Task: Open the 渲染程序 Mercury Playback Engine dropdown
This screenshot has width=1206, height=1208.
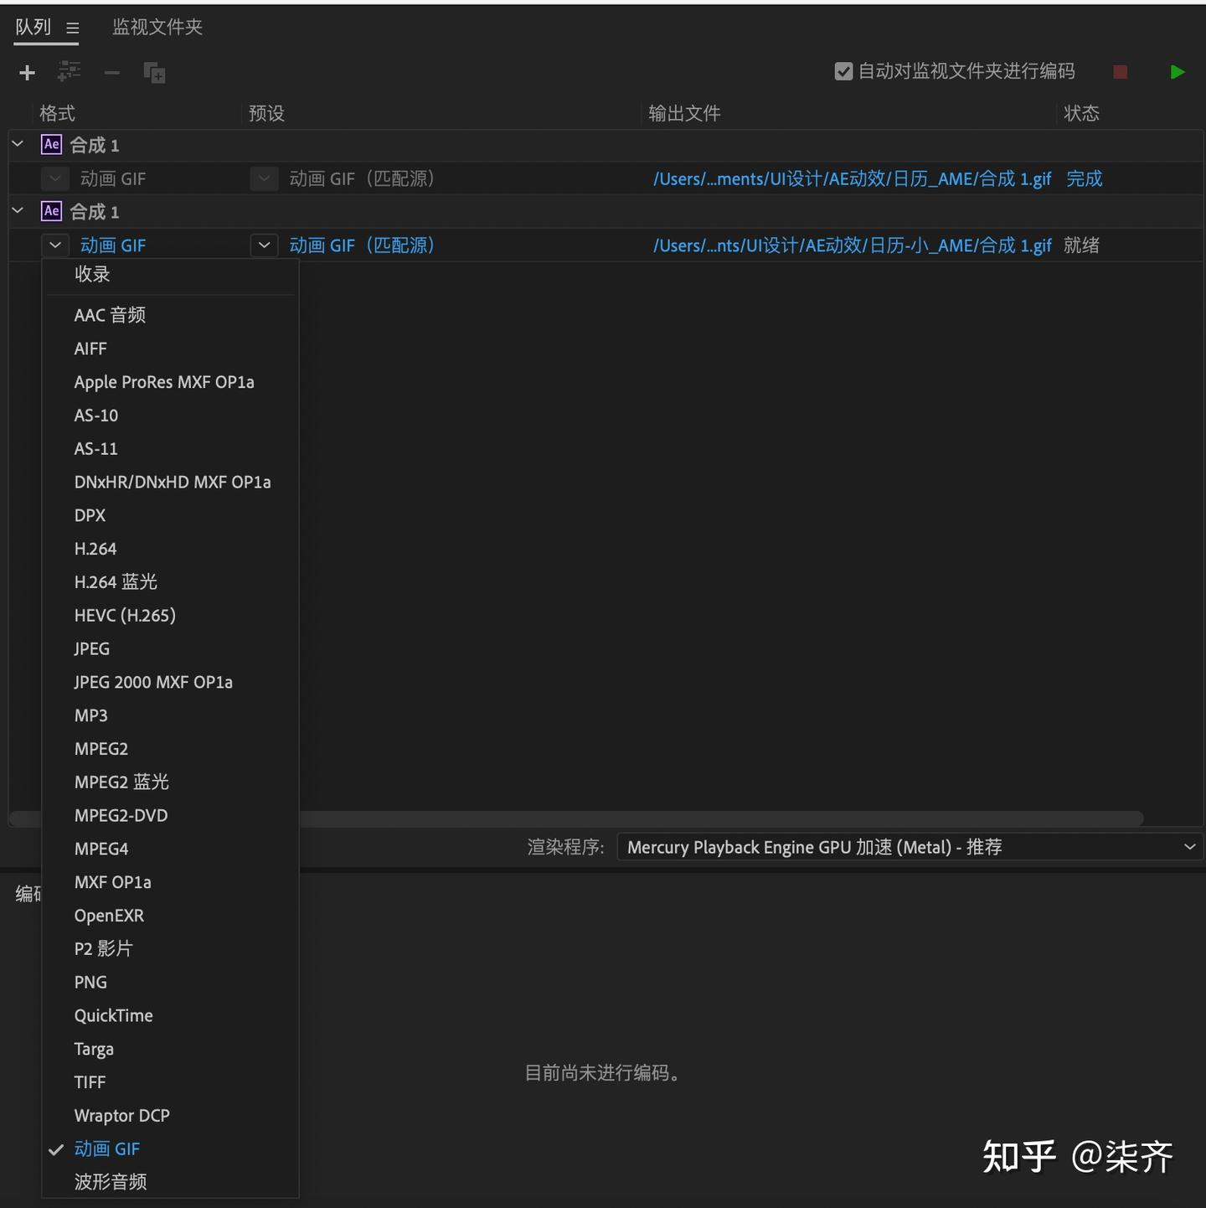Action: coord(910,847)
